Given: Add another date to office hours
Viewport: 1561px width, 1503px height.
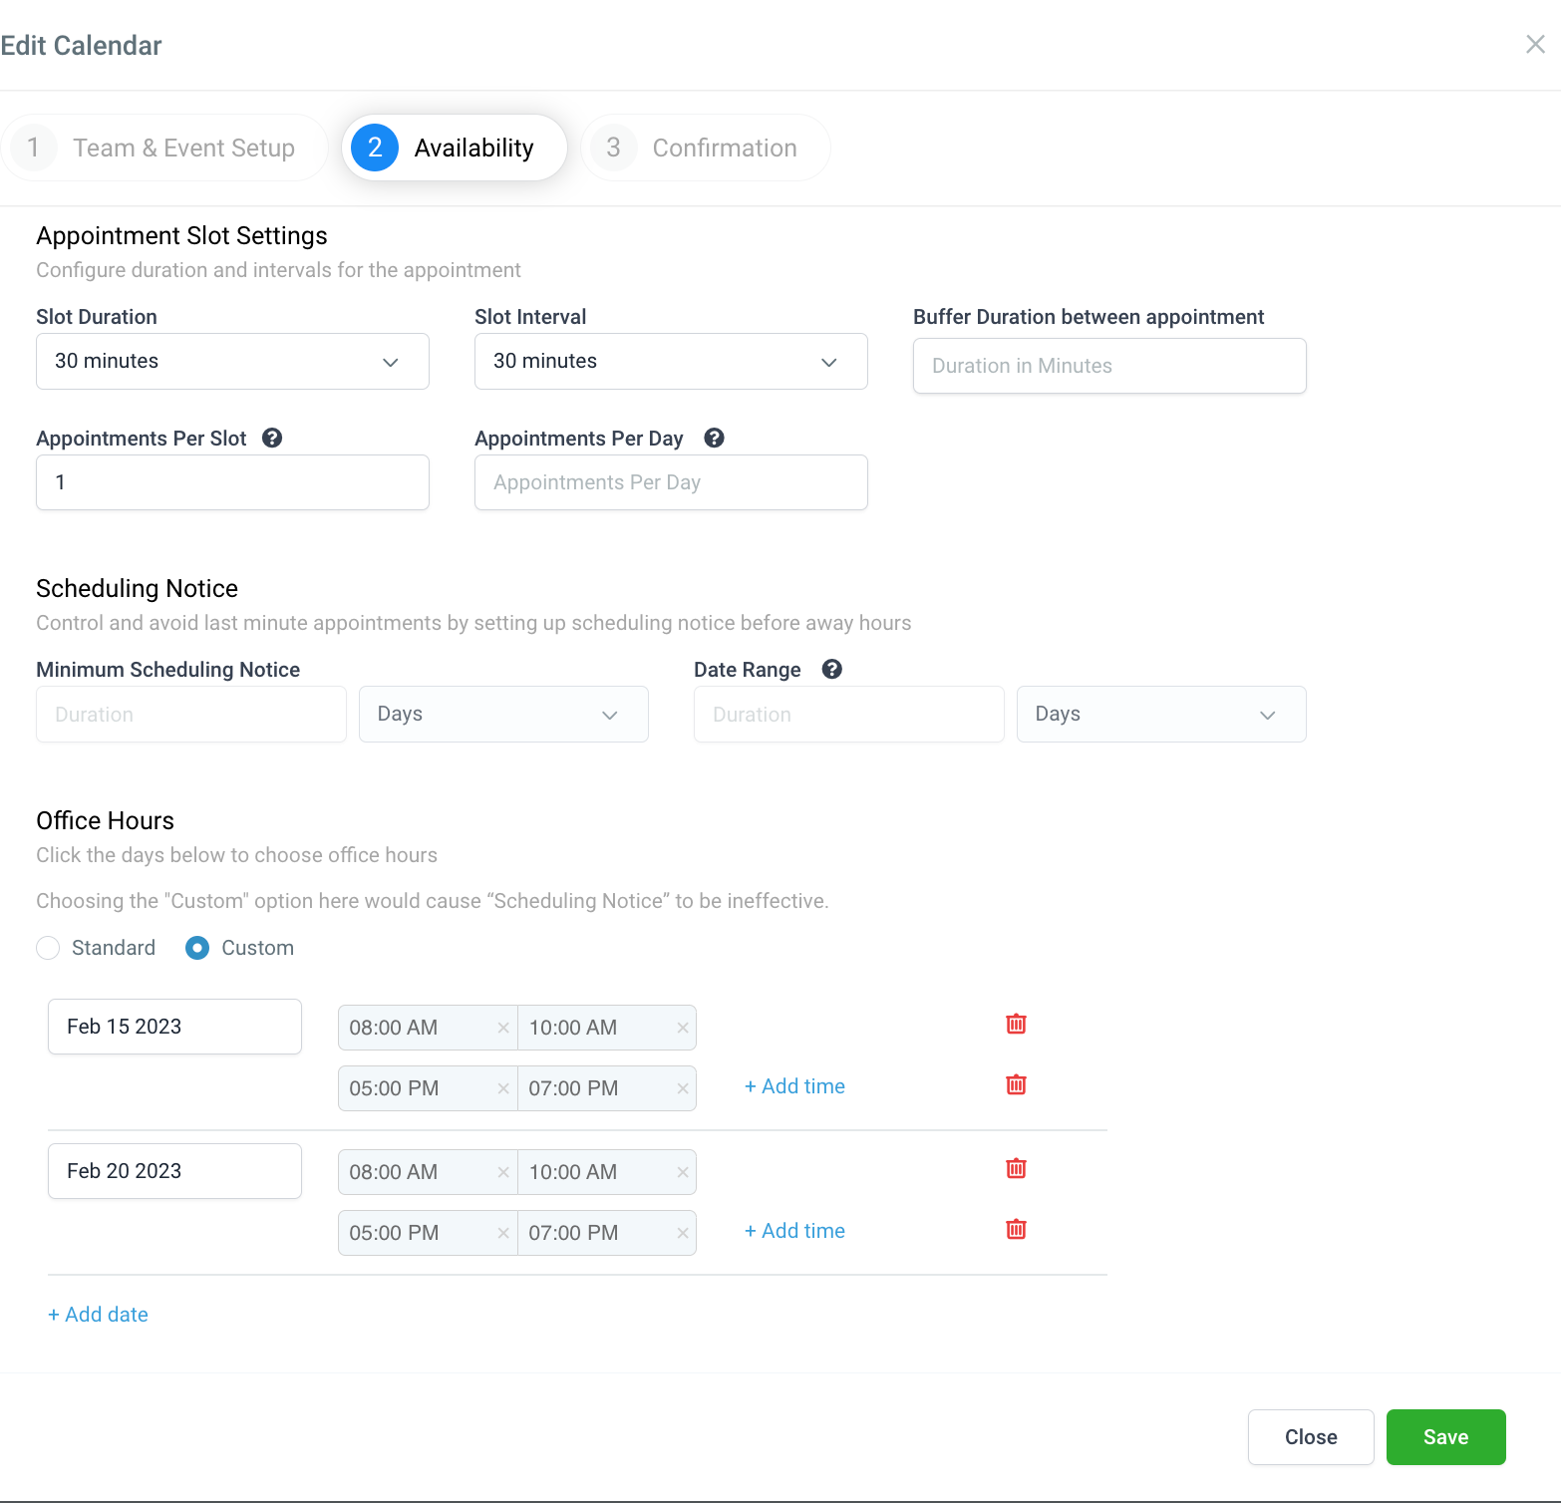Looking at the screenshot, I should pos(98,1315).
